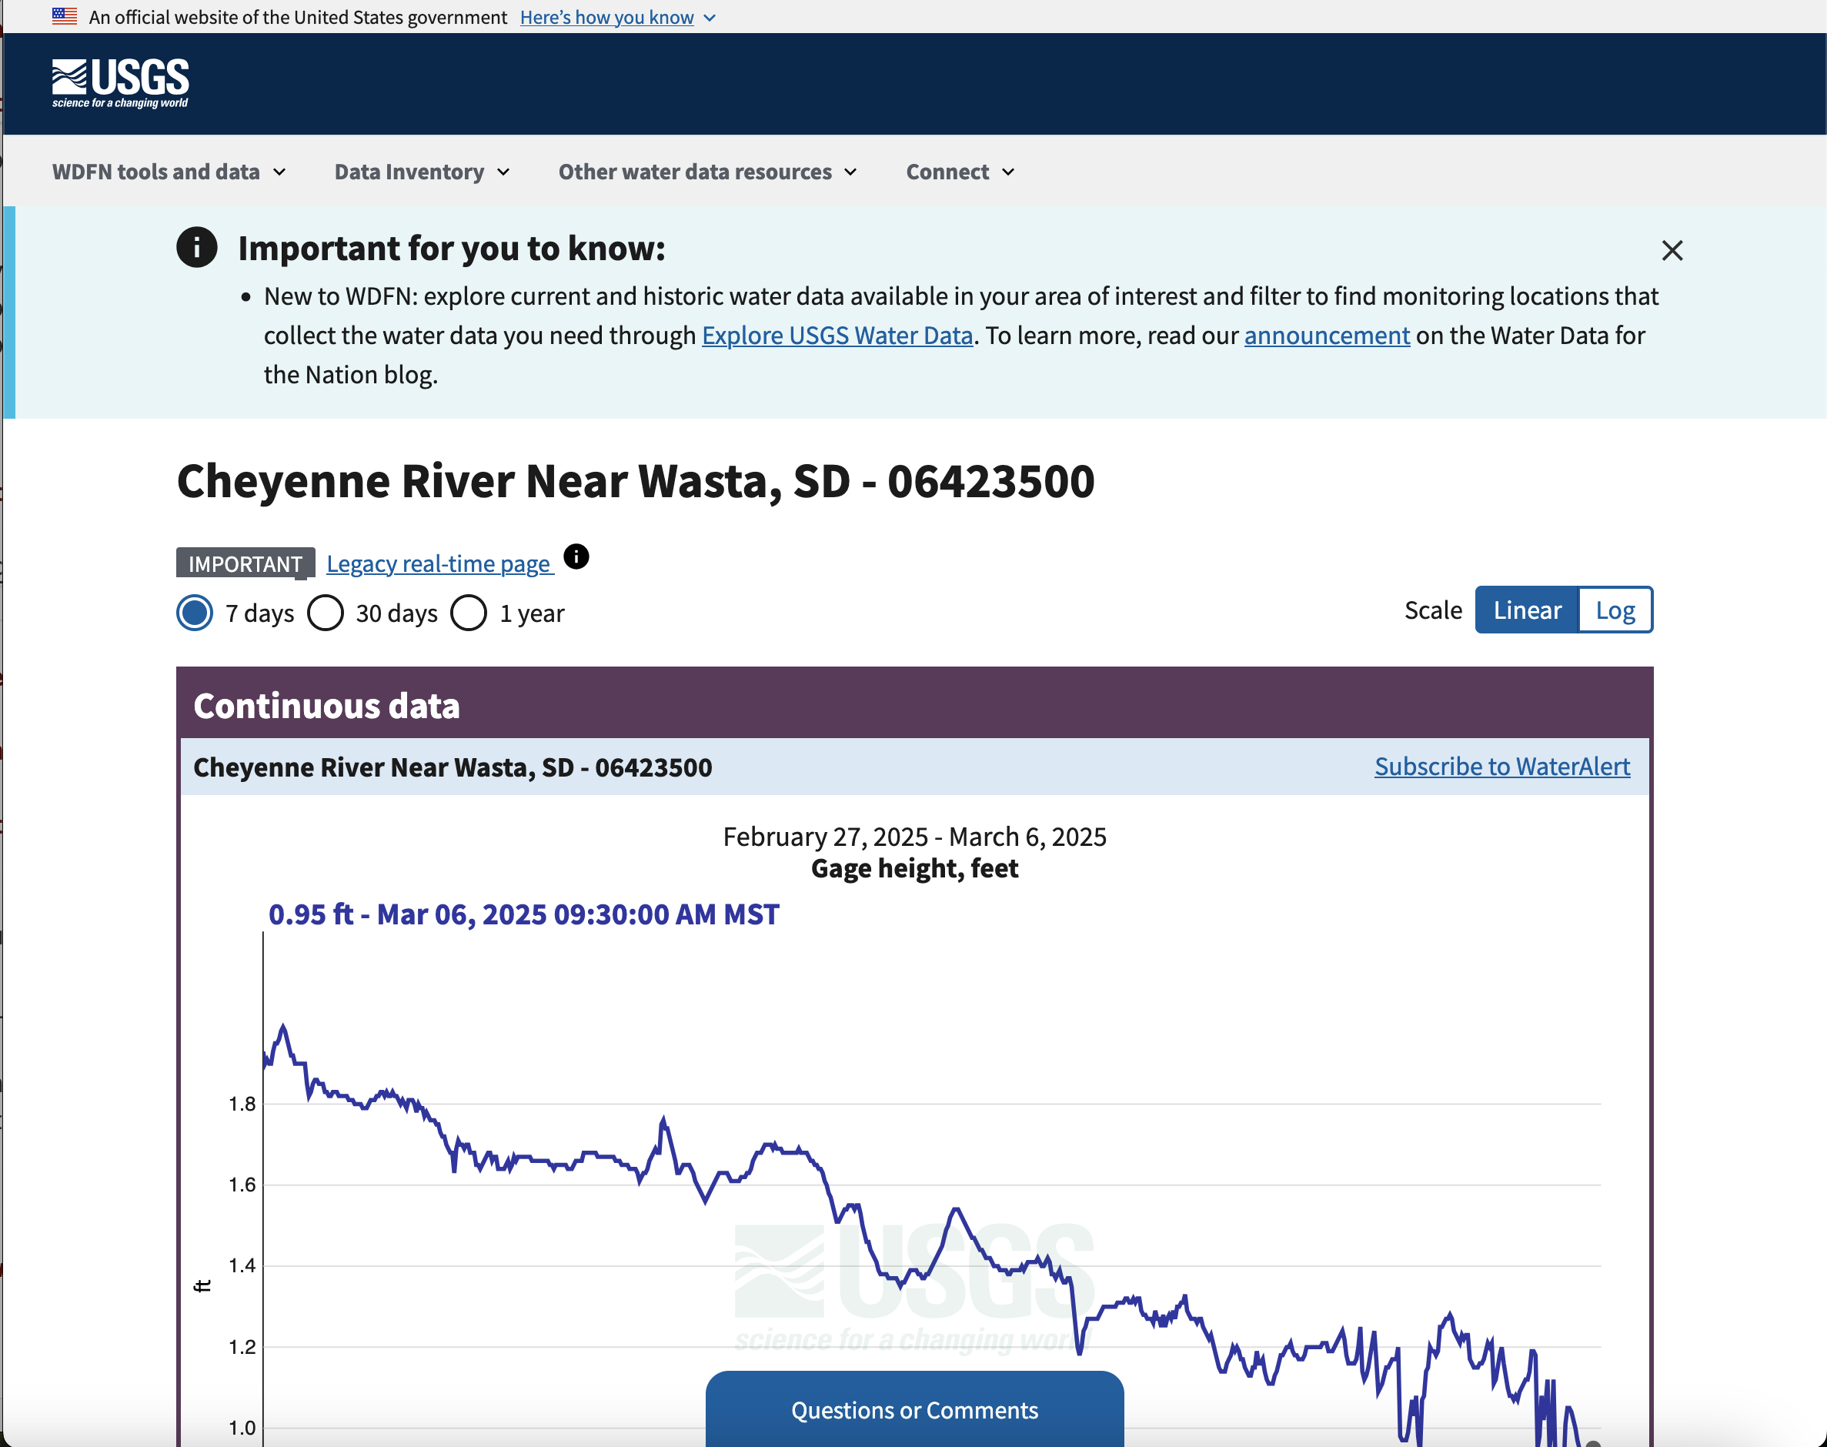Click the US flag icon
Image resolution: width=1827 pixels, height=1447 pixels.
[65, 16]
